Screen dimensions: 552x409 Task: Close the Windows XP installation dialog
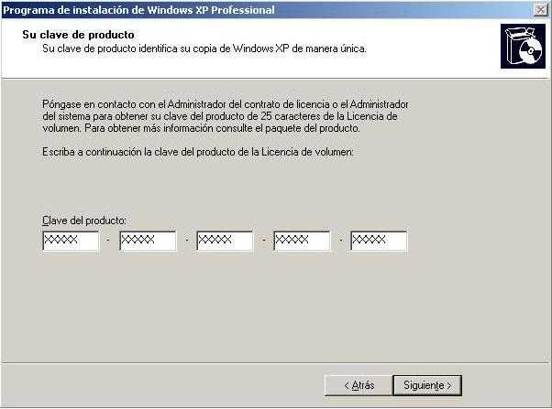pos(541,9)
